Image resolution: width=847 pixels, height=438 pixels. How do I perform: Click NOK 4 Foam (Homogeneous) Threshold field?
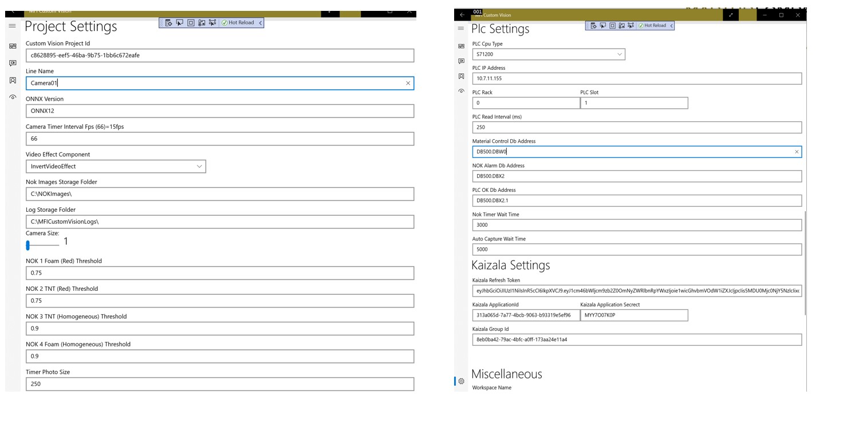click(220, 356)
